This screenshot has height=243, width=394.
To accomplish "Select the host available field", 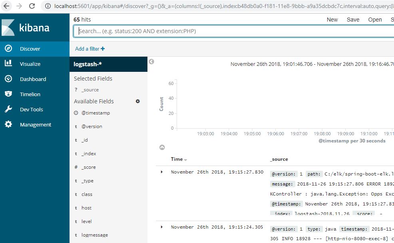I will coord(86,207).
